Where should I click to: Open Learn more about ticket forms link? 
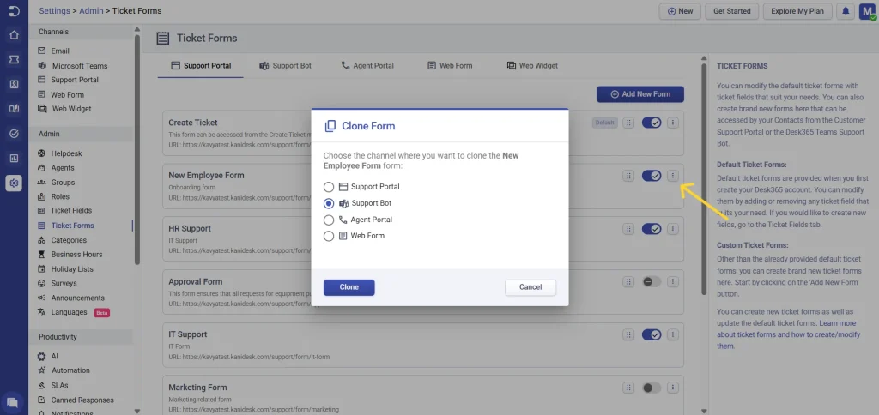point(786,335)
